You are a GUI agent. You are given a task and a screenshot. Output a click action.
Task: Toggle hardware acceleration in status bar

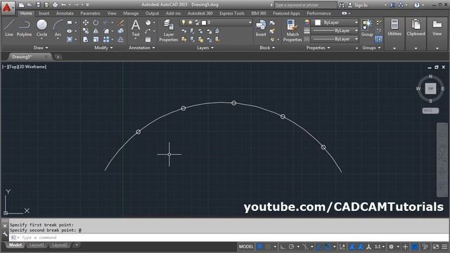tap(415, 247)
